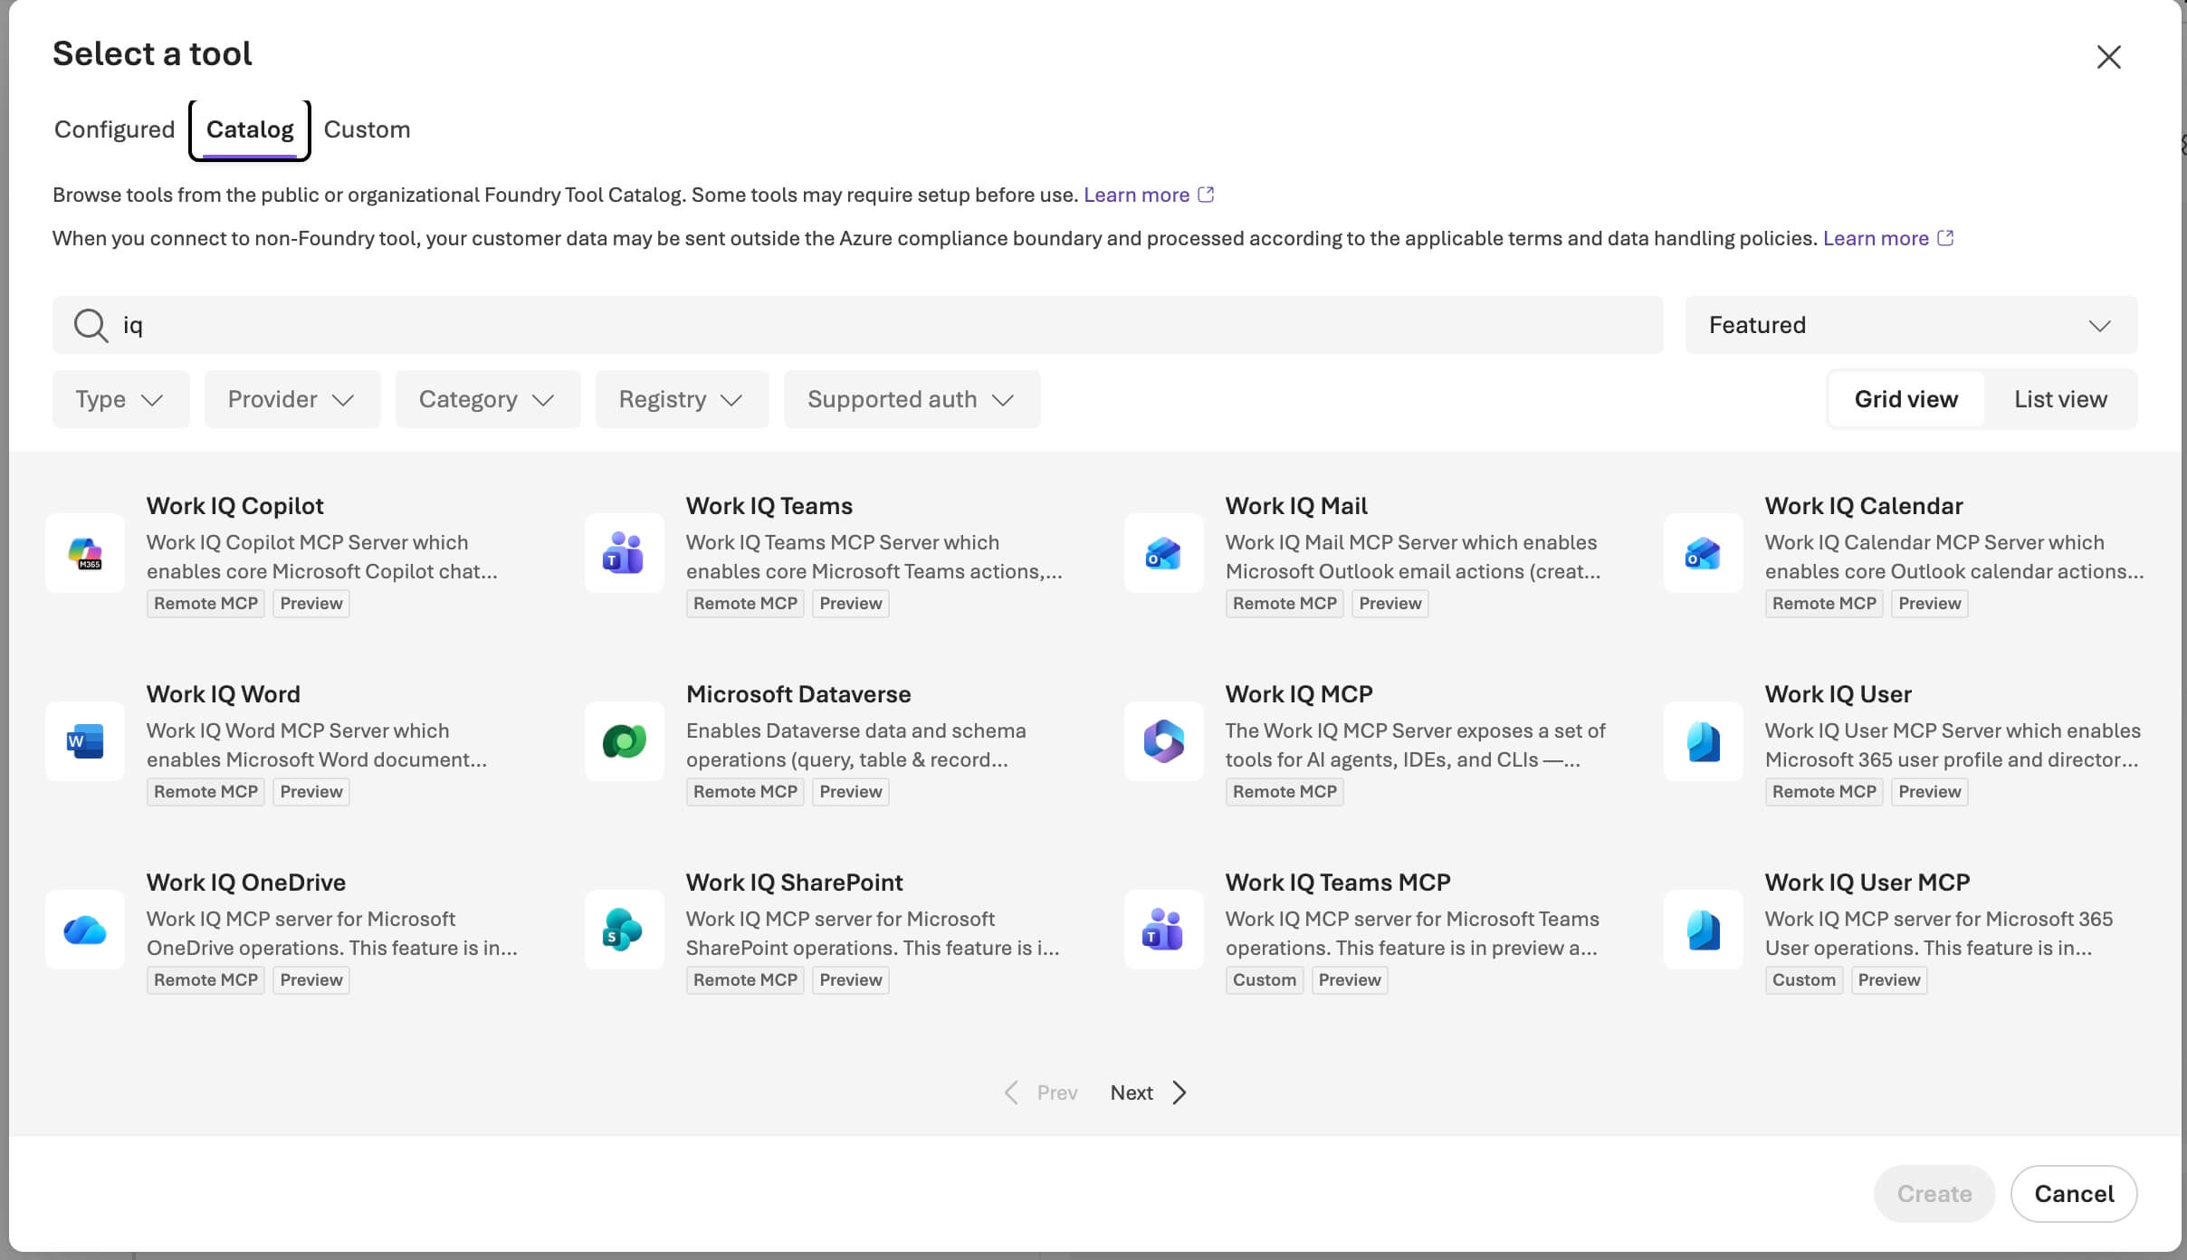Choose the Work IQ Mail Outlook icon
The width and height of the screenshot is (2187, 1260).
pyautogui.click(x=1164, y=553)
